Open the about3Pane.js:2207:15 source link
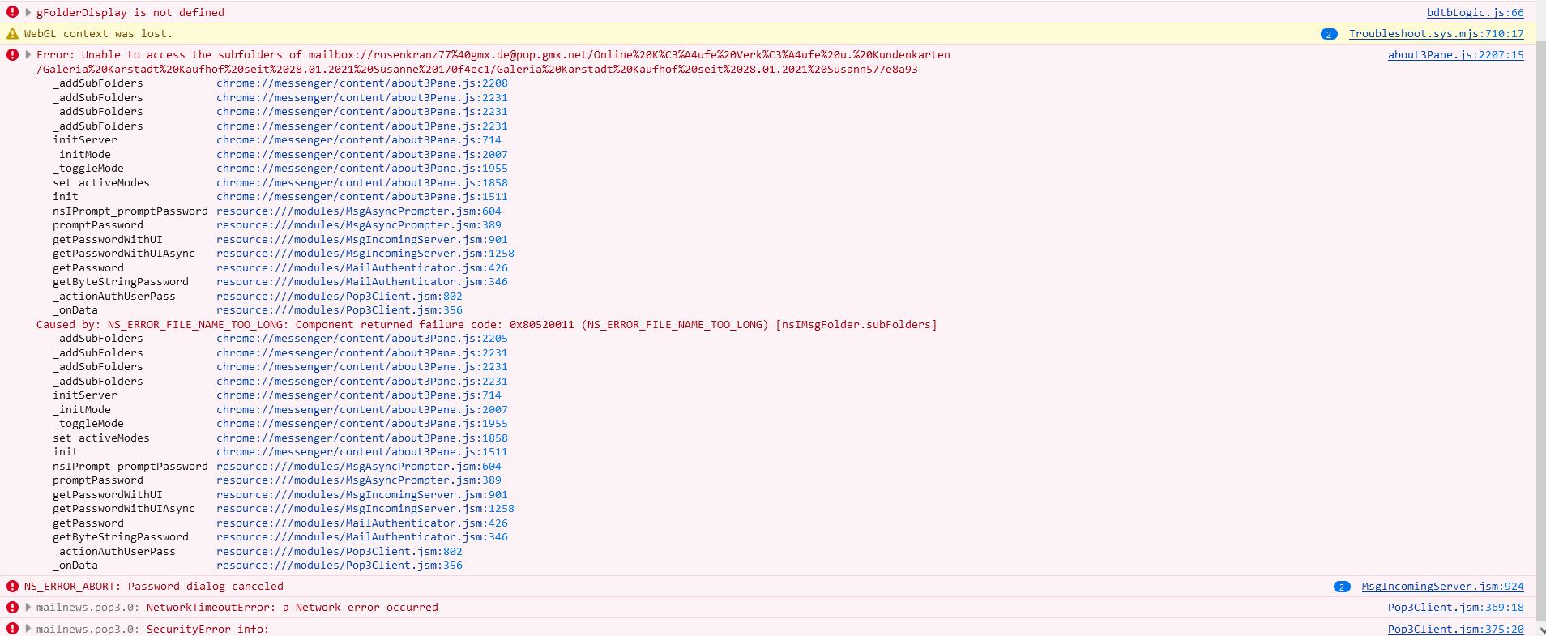The image size is (1546, 636). click(x=1455, y=55)
